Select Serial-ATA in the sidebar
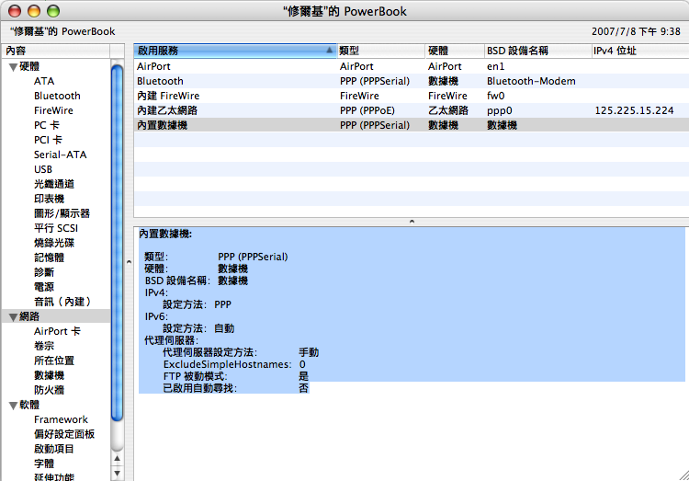This screenshot has height=481, width=689. (61, 155)
